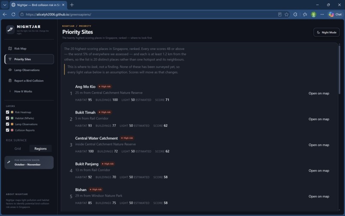Click the Central Water Catchment site name
345x216 pixels.
click(x=96, y=138)
